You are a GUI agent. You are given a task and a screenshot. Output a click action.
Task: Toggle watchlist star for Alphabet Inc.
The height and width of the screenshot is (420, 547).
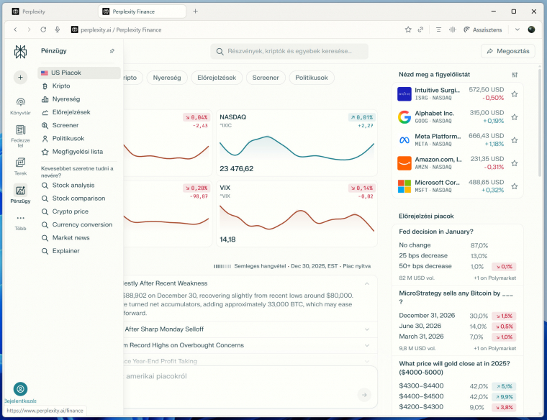pos(514,117)
